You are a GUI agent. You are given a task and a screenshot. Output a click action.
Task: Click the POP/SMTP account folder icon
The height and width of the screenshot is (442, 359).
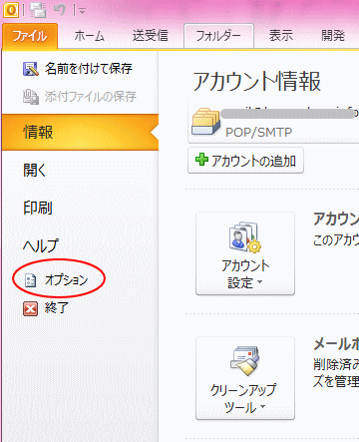click(x=206, y=121)
